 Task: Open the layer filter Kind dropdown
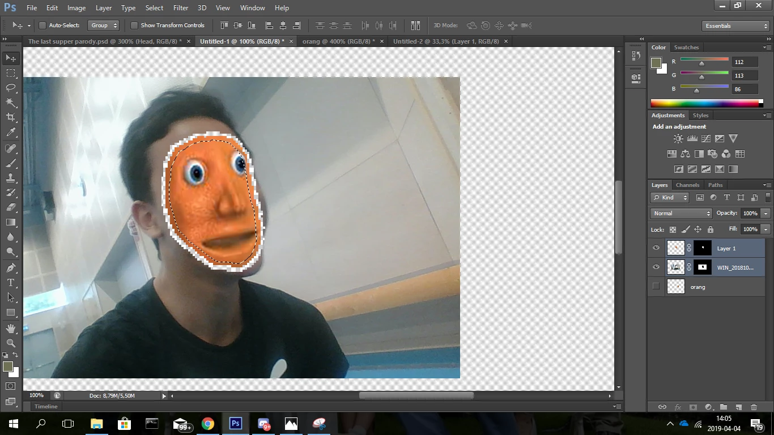(670, 198)
